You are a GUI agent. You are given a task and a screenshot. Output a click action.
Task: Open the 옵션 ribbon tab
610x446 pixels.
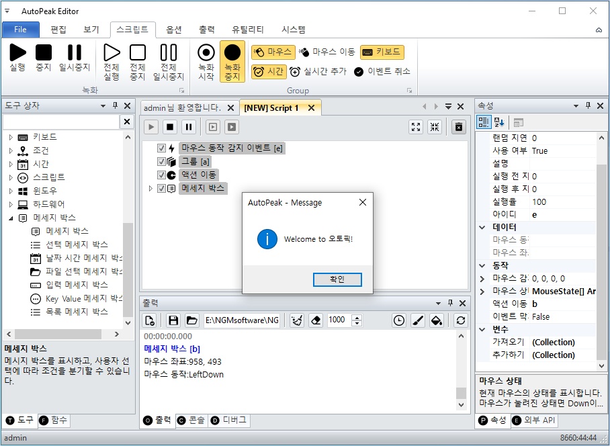point(174,30)
